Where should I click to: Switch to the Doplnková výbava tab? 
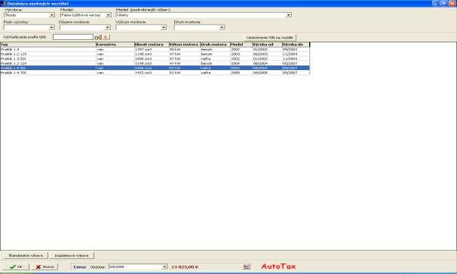click(x=72, y=256)
